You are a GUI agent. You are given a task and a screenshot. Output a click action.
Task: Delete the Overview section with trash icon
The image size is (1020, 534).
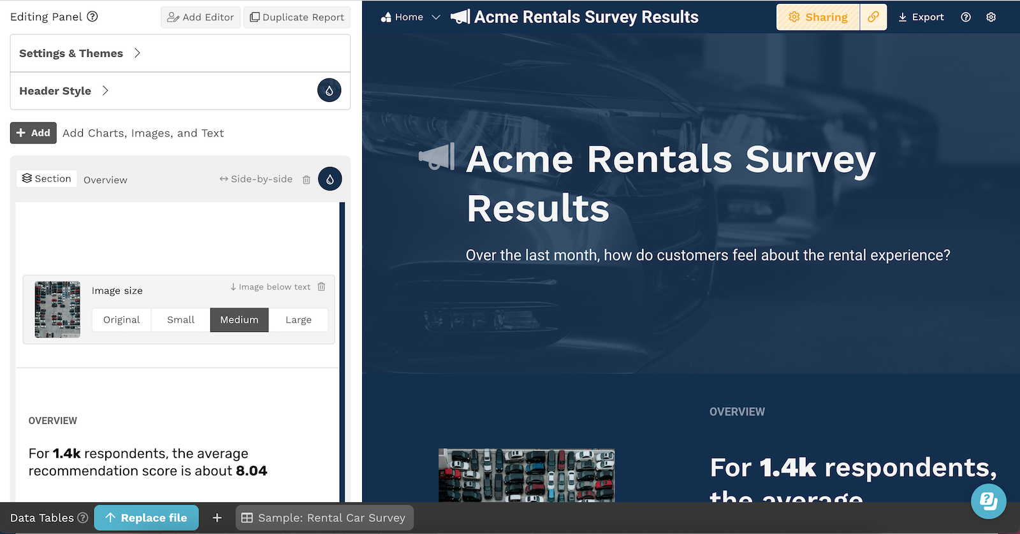click(x=306, y=180)
